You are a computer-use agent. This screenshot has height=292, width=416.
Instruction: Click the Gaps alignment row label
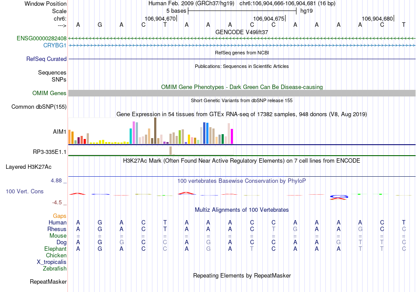60,216
